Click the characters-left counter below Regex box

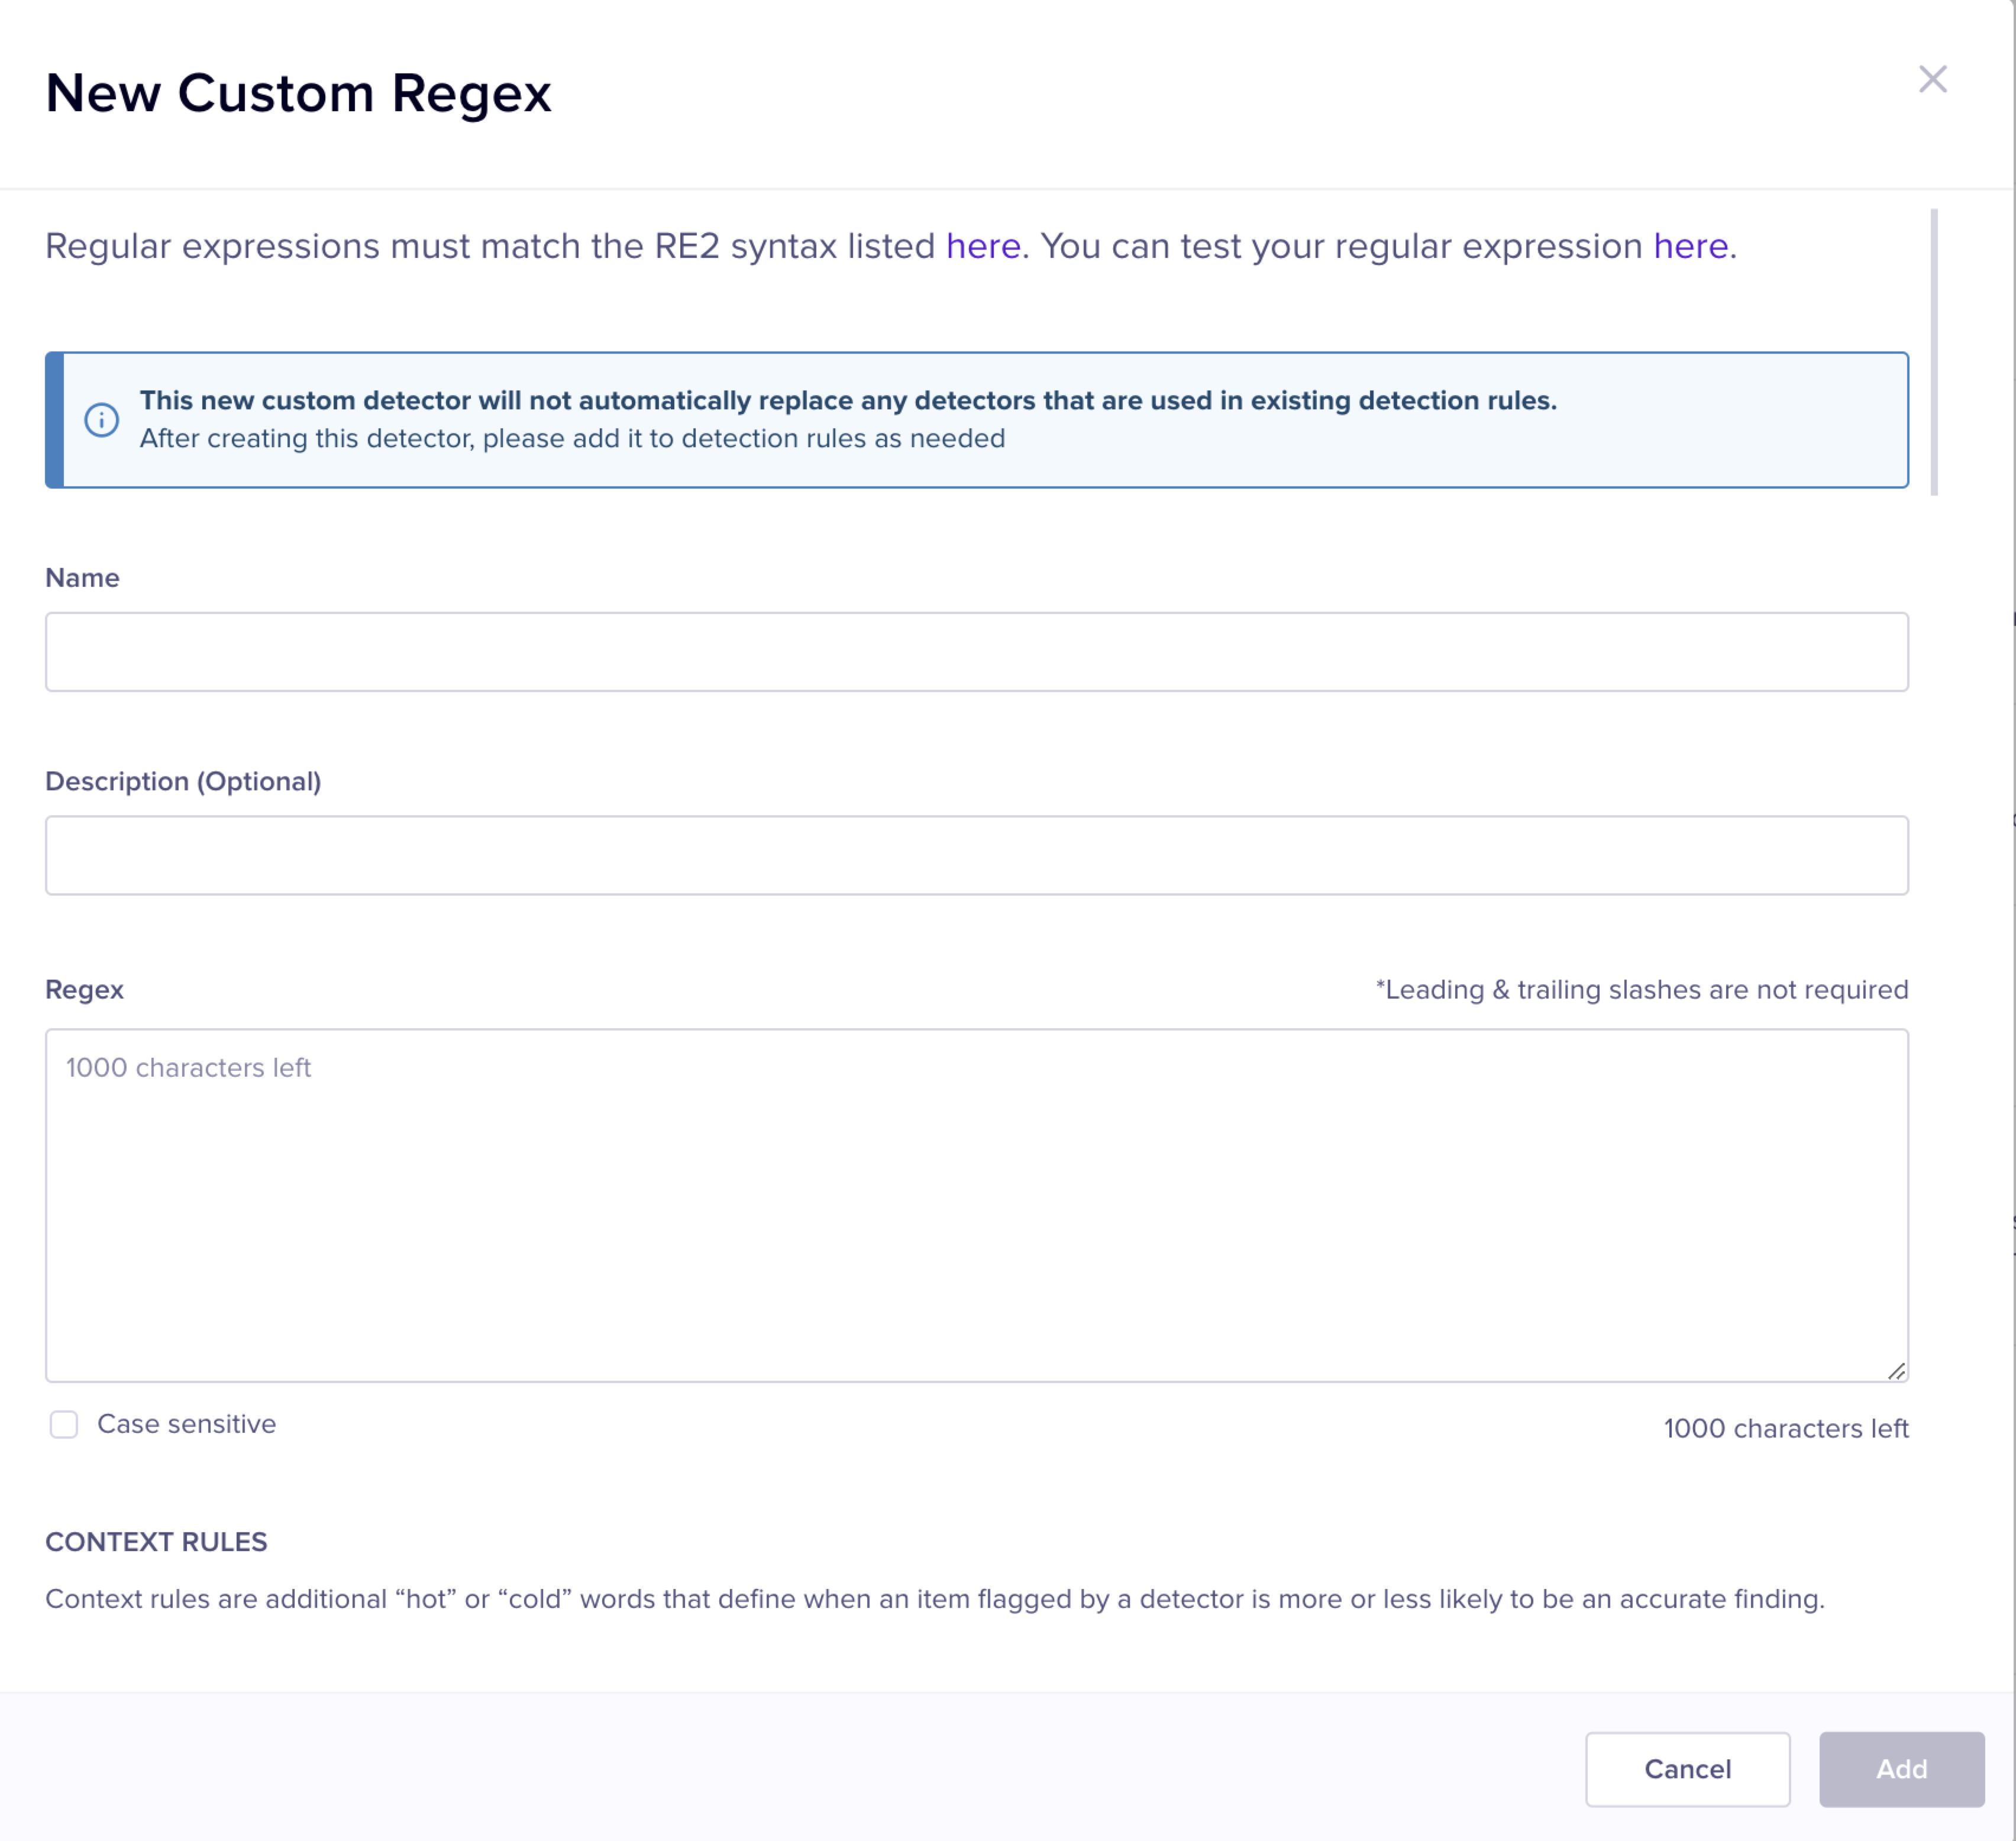1785,1428
